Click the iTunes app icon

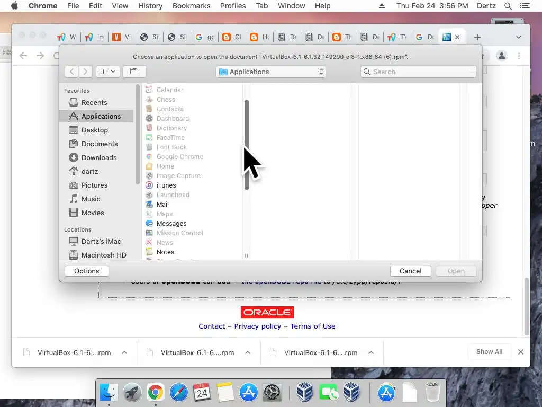point(149,185)
